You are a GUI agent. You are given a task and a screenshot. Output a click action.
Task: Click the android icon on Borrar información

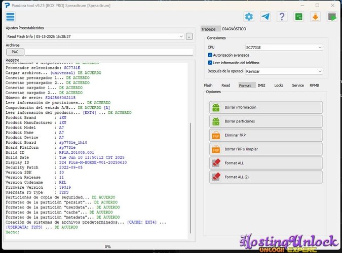(x=216, y=107)
